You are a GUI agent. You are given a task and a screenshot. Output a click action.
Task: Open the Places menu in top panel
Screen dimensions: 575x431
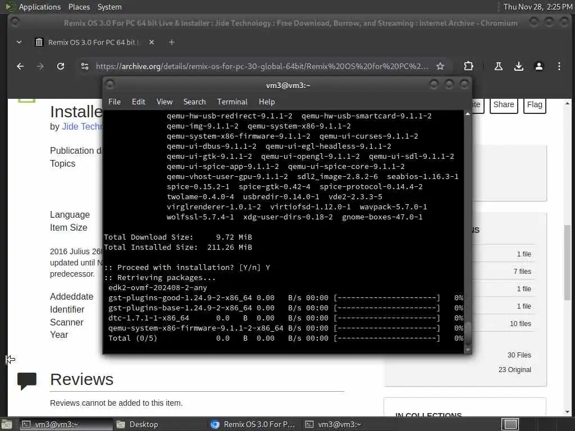point(79,7)
